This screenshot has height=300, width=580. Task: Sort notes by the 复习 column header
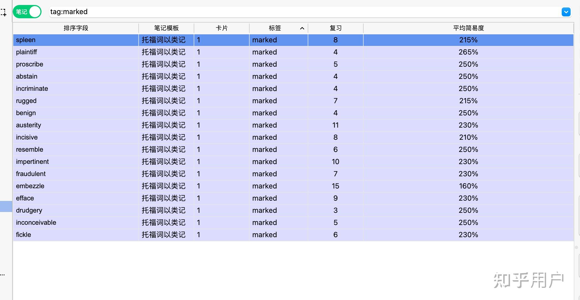(335, 28)
